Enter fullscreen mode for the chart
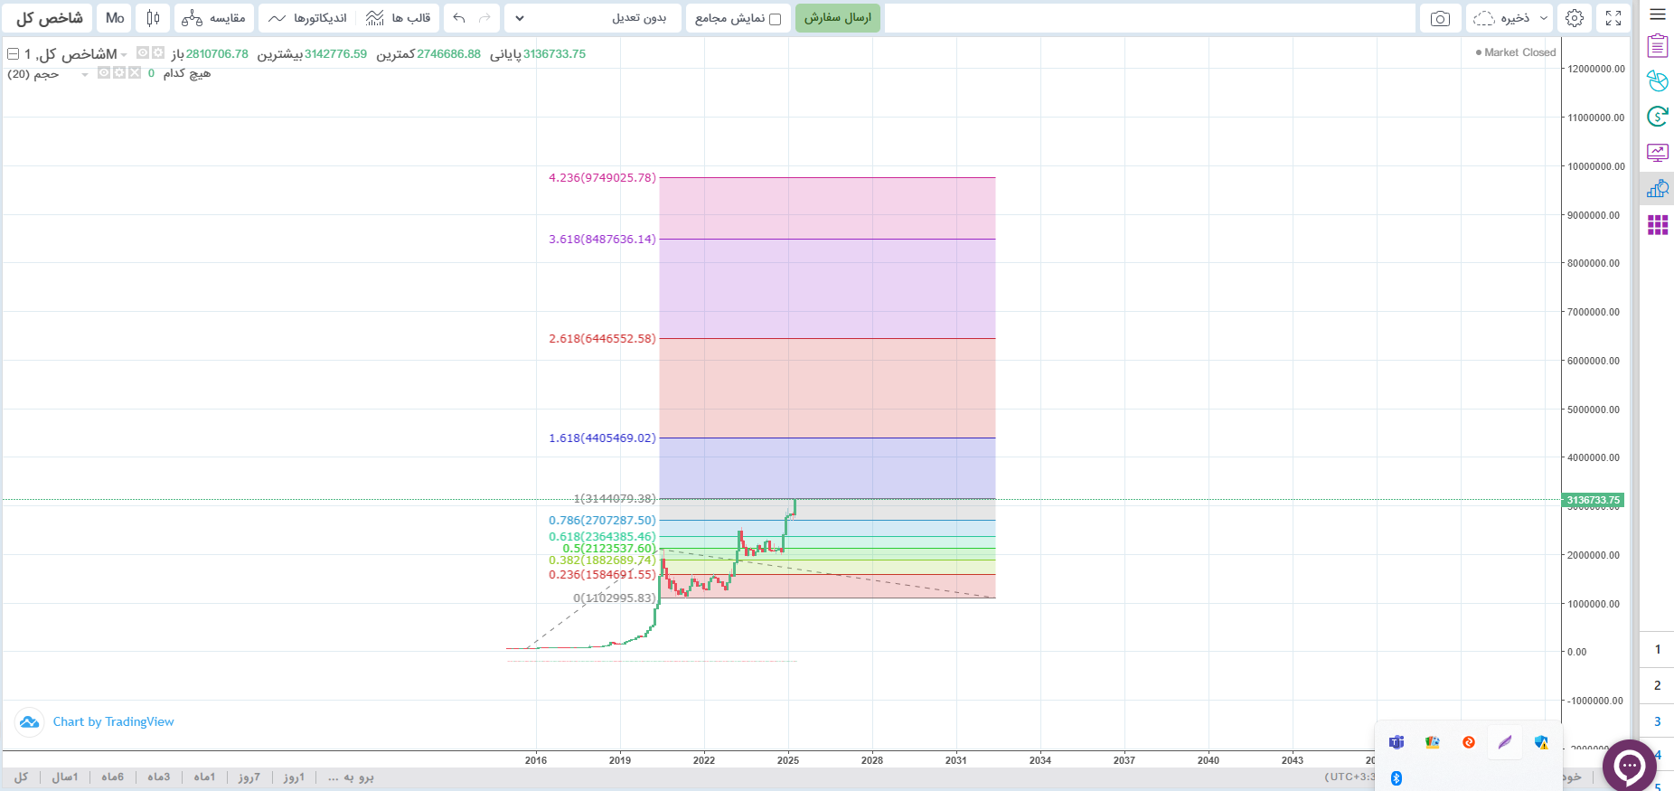 point(1613,18)
